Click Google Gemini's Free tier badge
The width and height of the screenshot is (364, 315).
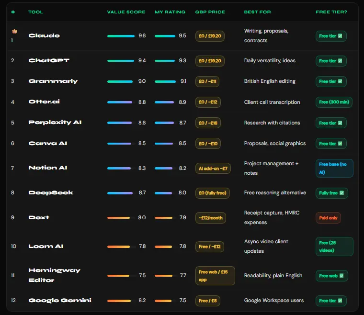(x=331, y=301)
